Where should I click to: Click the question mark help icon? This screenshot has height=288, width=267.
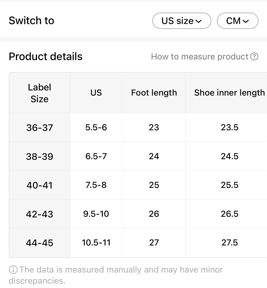254,56
